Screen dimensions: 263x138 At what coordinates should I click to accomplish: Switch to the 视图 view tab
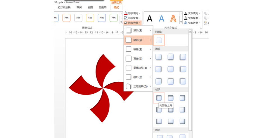(x=90, y=8)
